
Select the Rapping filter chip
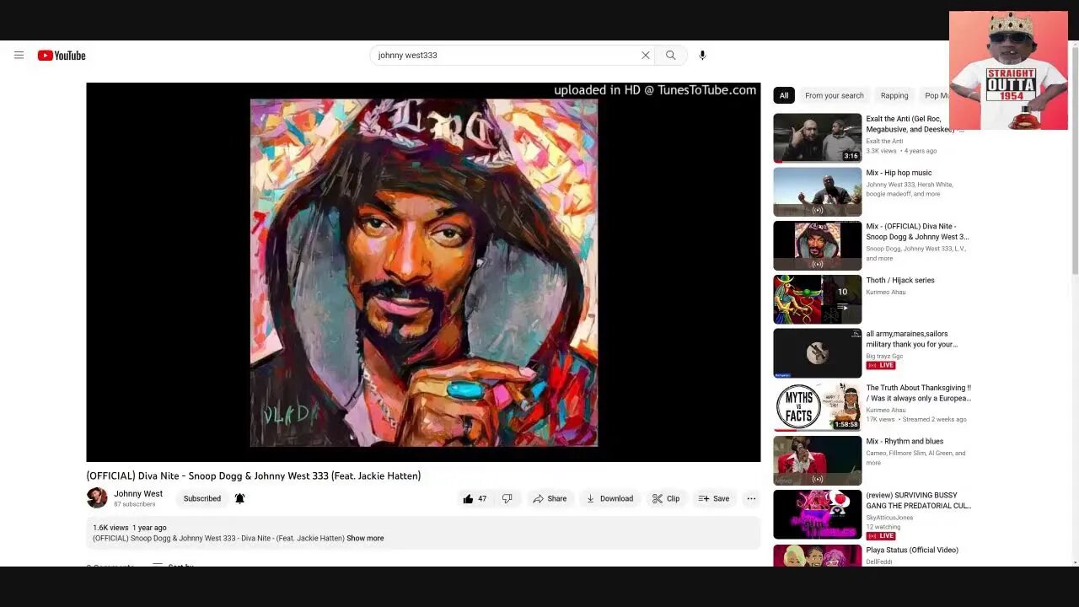click(x=894, y=95)
